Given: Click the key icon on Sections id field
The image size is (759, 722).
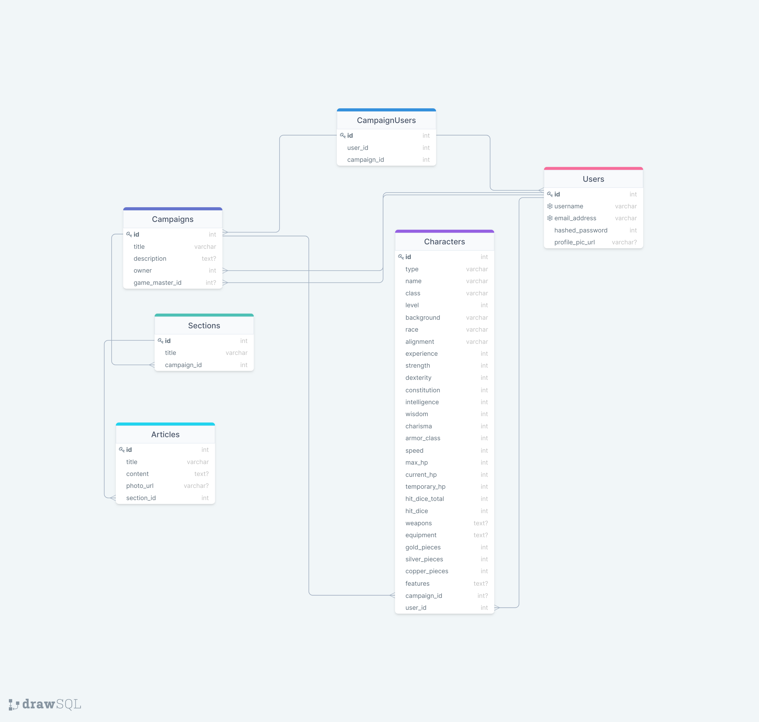Looking at the screenshot, I should 161,340.
